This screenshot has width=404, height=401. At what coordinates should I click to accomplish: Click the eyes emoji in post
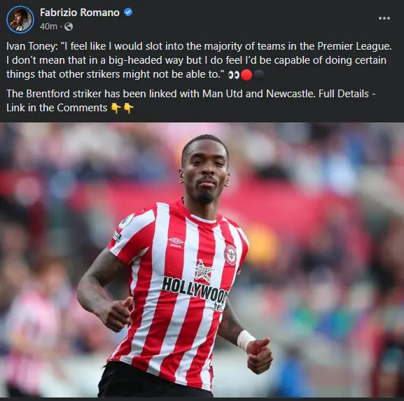(234, 75)
